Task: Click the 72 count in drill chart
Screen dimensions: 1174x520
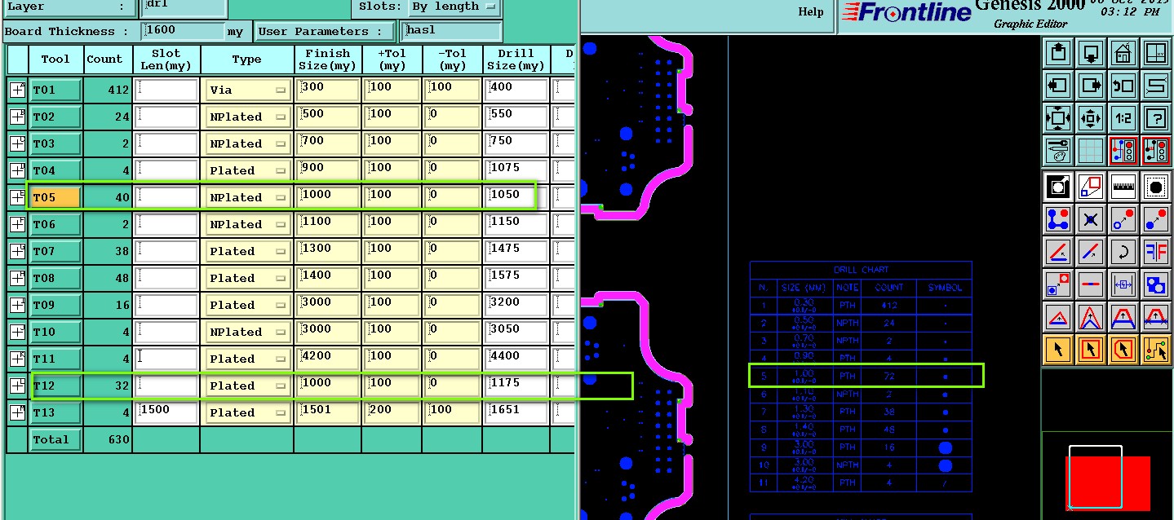Action: point(888,376)
